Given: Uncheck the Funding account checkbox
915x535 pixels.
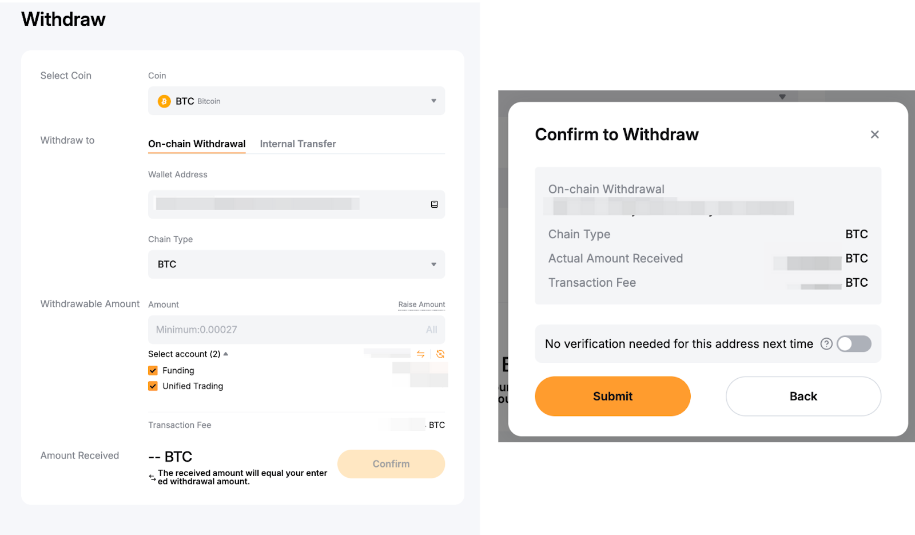Looking at the screenshot, I should (153, 371).
